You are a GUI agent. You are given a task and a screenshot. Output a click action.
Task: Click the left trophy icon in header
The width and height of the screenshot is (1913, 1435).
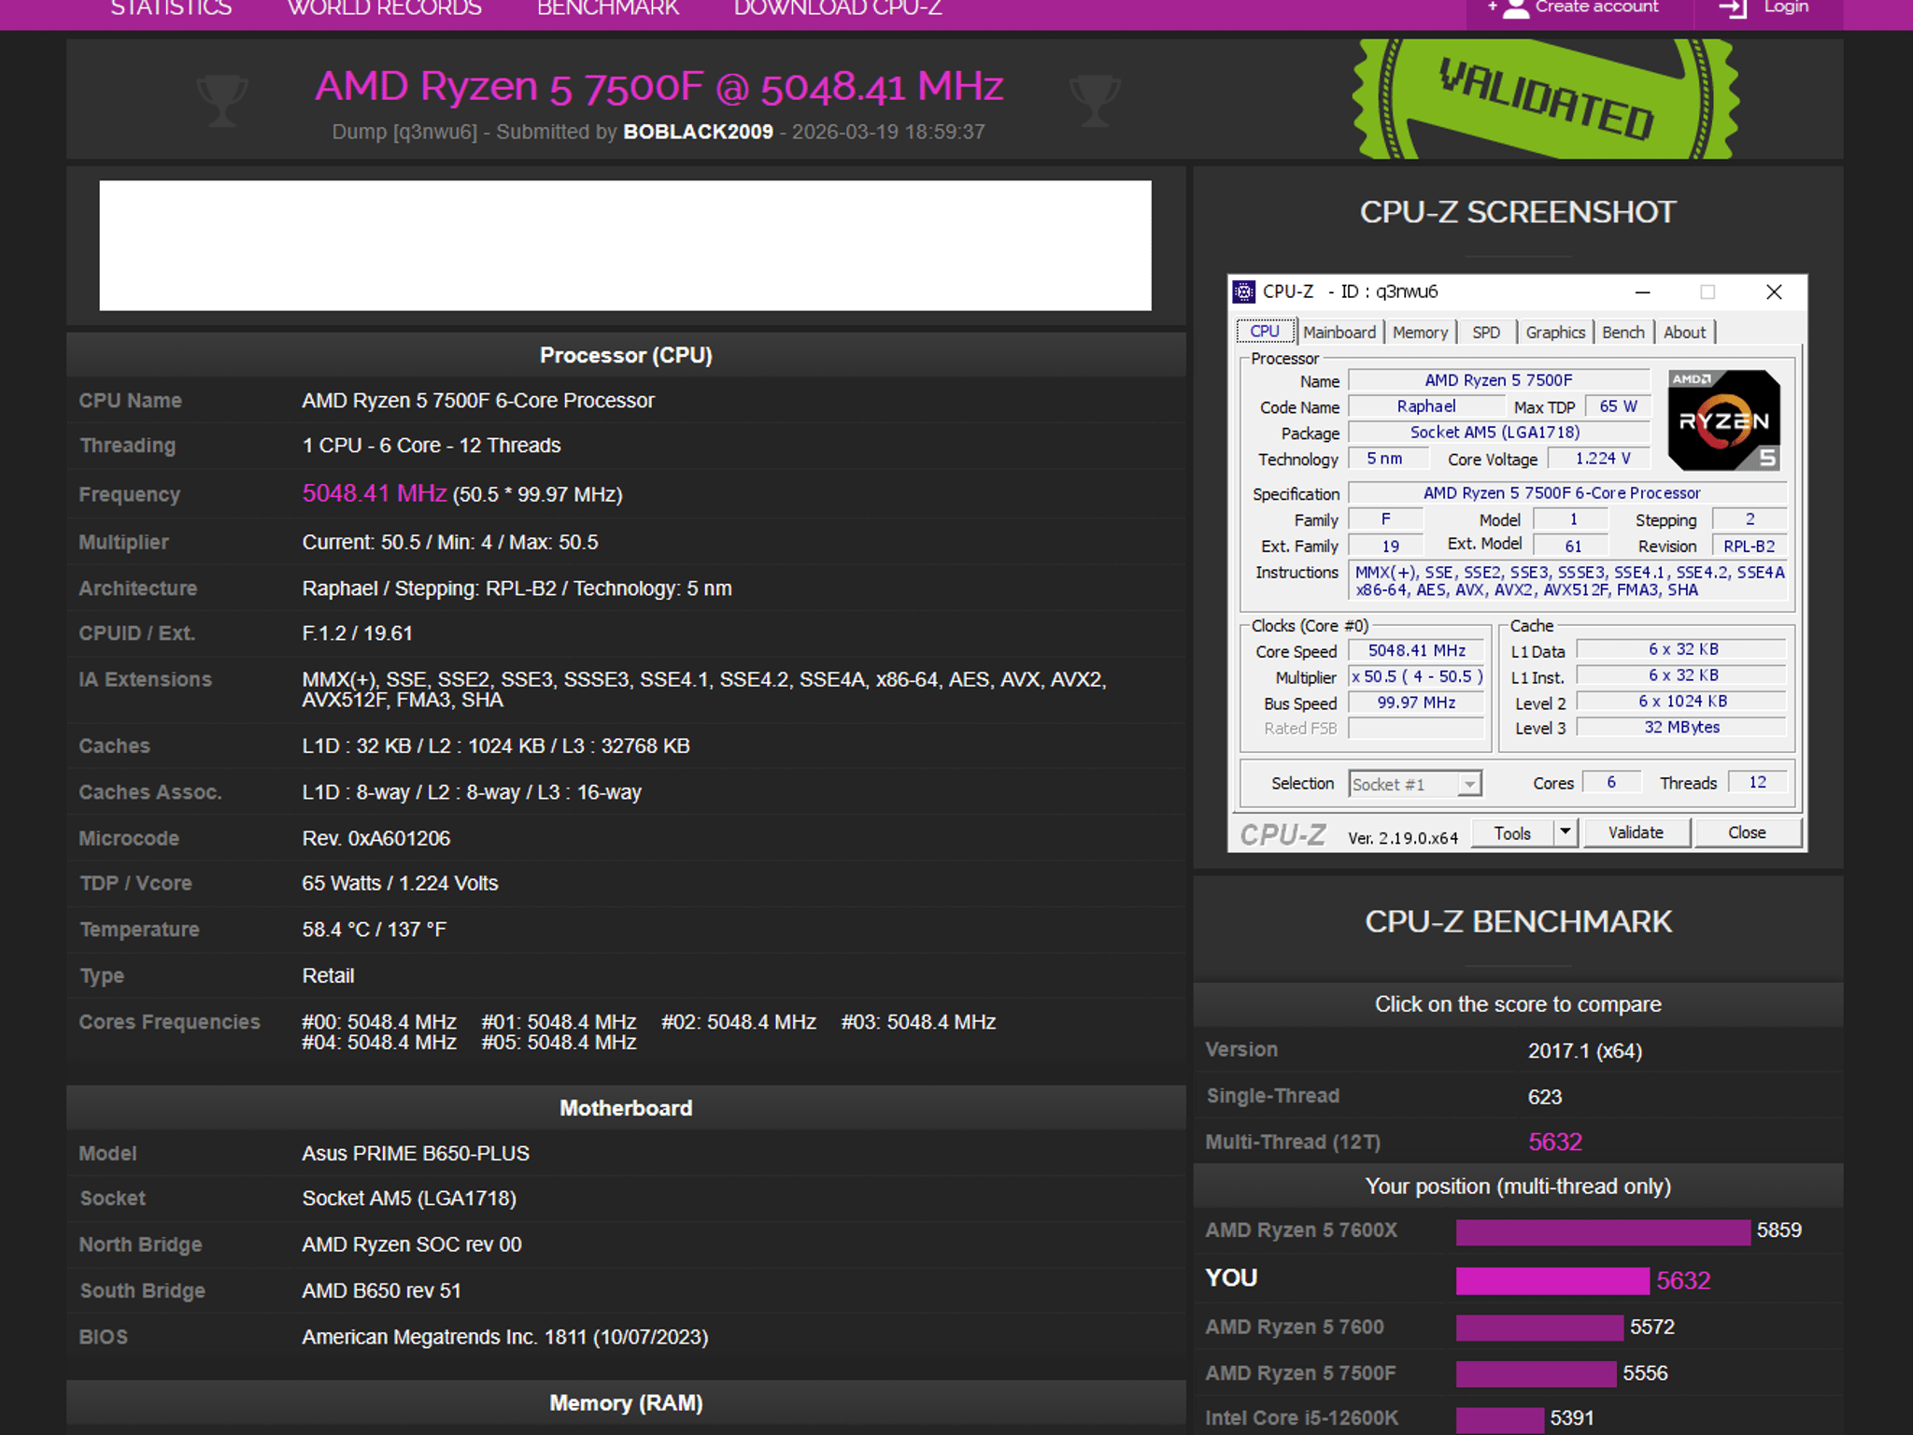click(222, 100)
